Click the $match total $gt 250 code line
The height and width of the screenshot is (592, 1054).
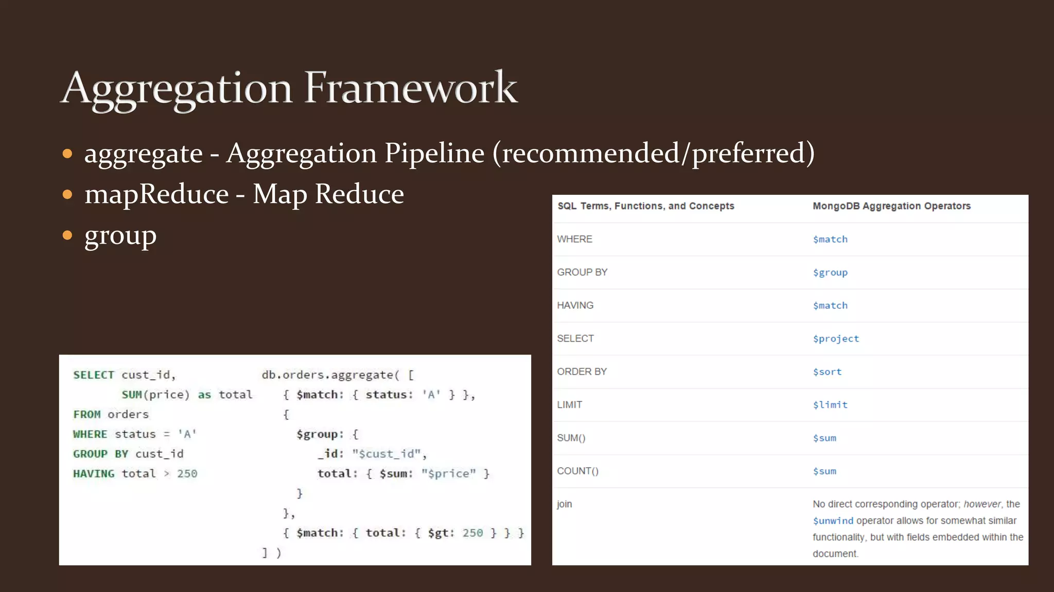[403, 533]
